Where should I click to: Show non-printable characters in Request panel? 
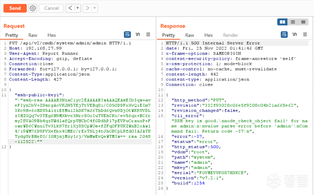click(138, 35)
